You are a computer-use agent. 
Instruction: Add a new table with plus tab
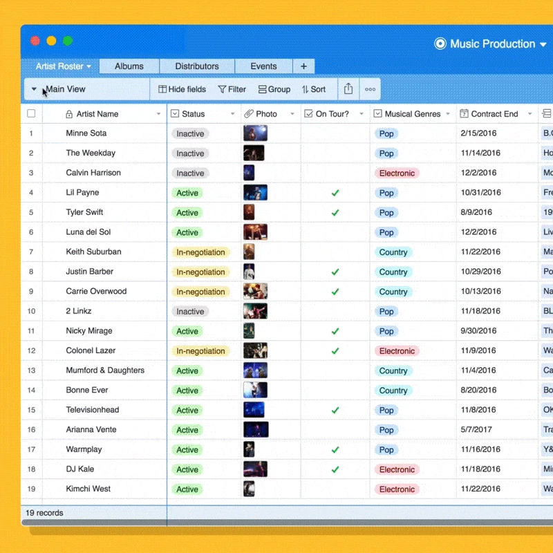[303, 66]
